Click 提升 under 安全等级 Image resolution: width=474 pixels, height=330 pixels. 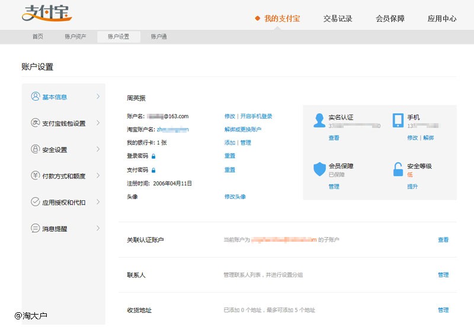tap(412, 187)
